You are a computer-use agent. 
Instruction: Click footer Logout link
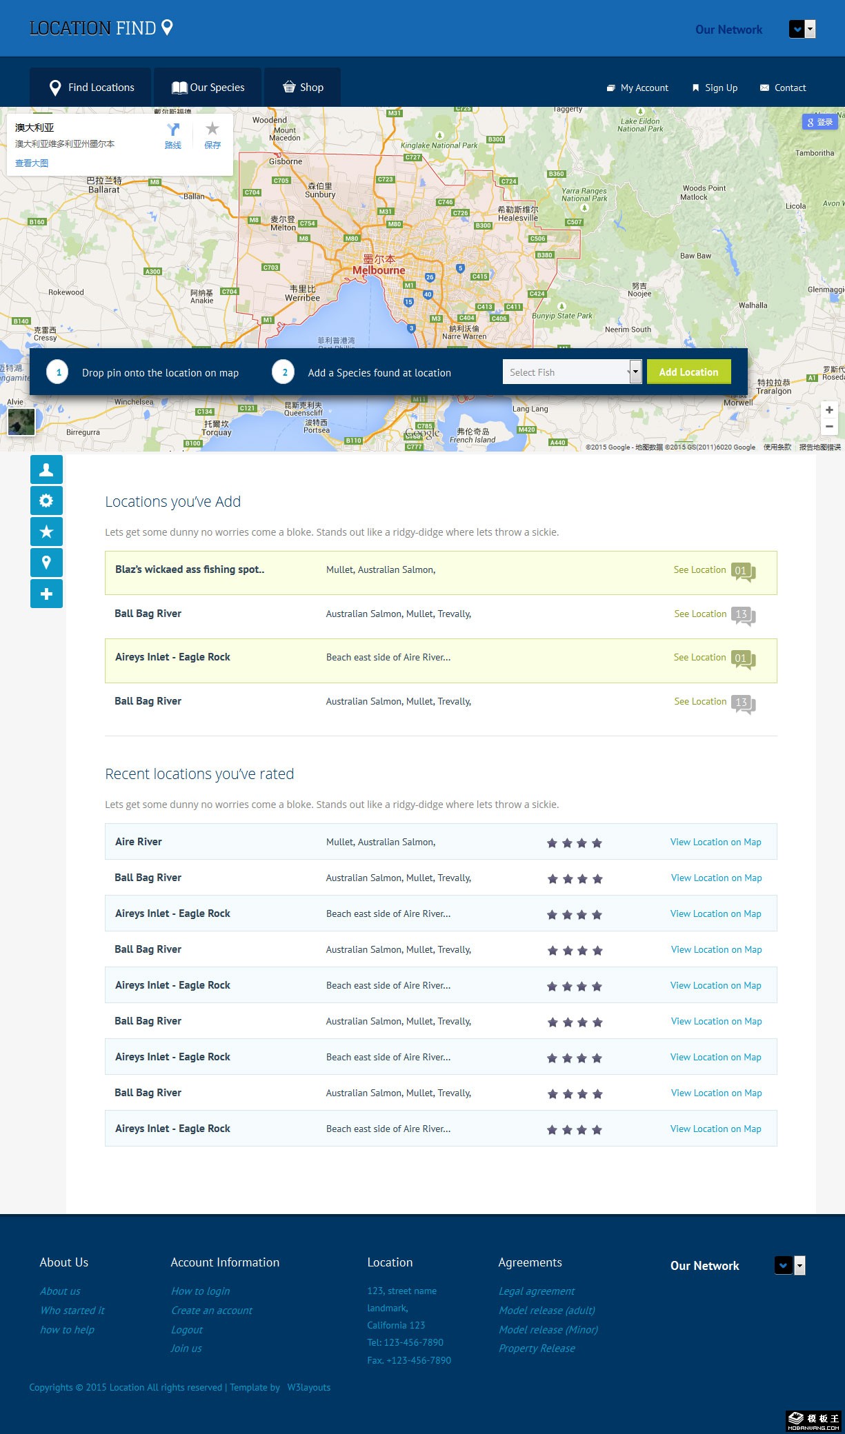tap(187, 1330)
